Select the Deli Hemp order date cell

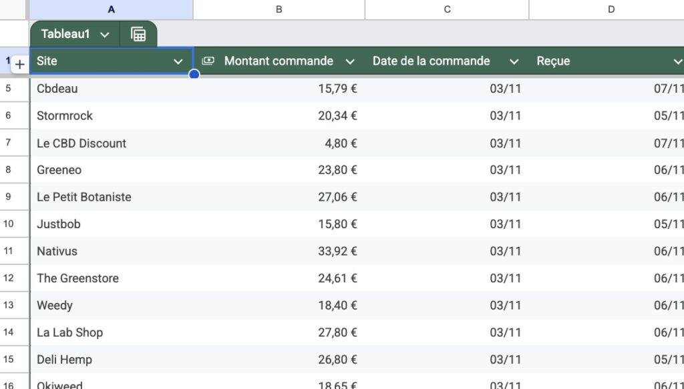(446, 360)
